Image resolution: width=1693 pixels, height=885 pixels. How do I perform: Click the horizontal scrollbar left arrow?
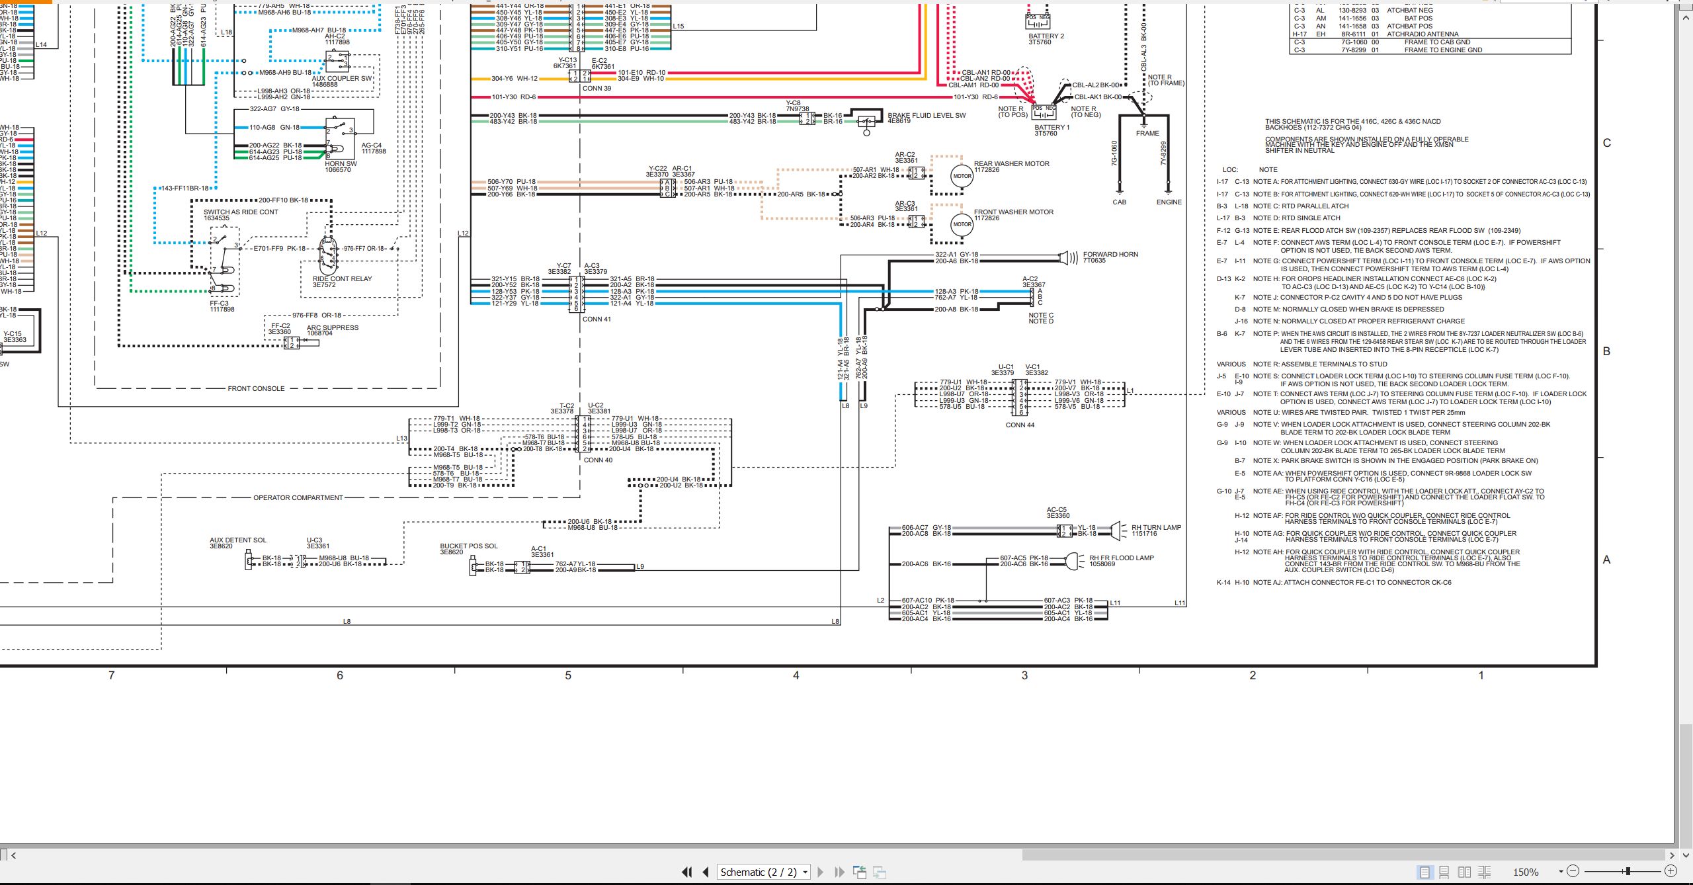coord(13,855)
